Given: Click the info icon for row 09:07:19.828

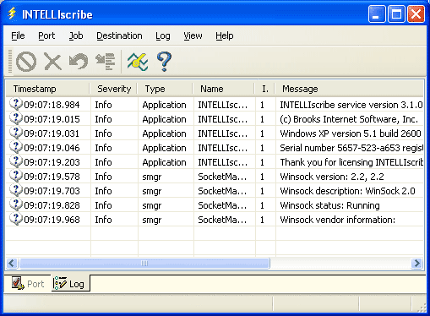Looking at the screenshot, I should 16,204.
